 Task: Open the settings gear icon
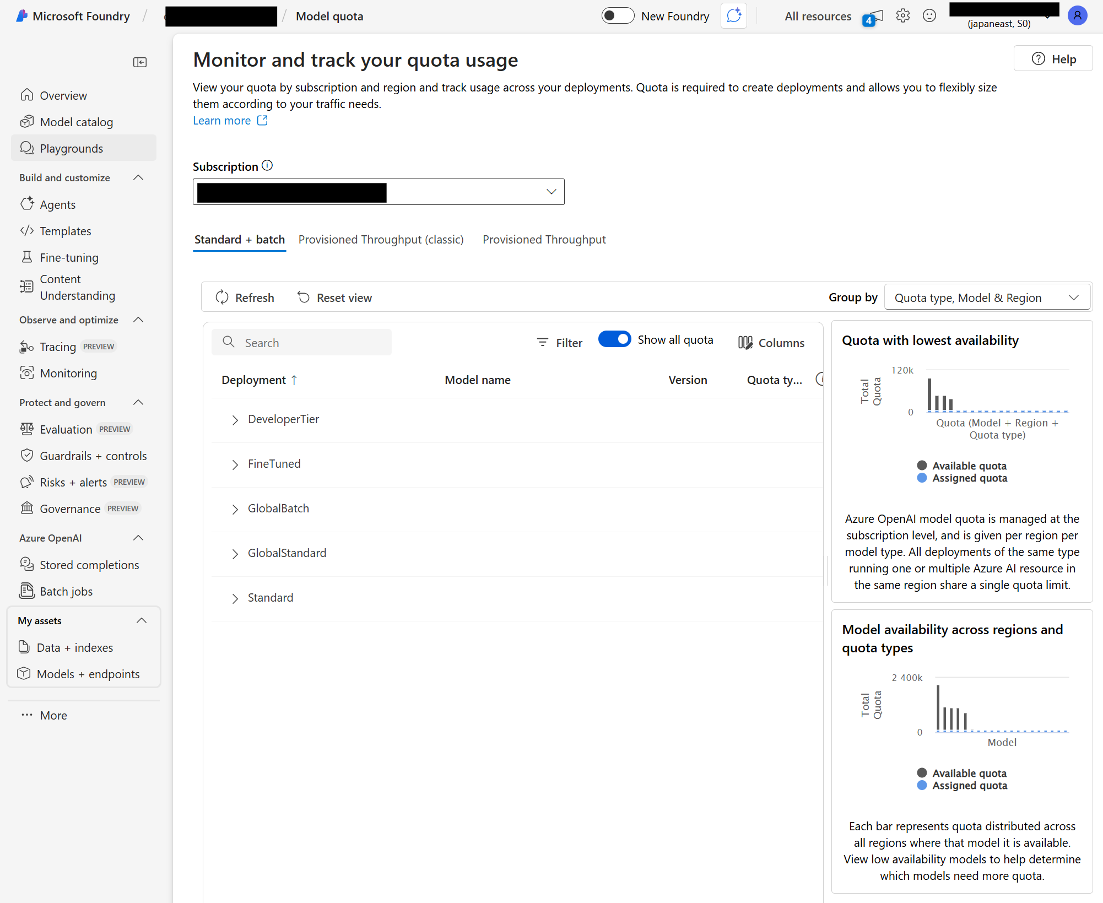click(x=902, y=16)
